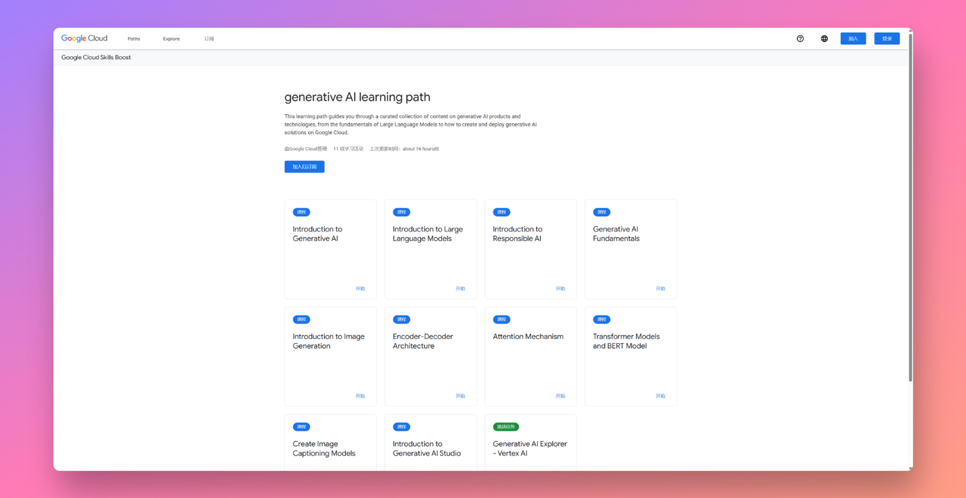
Task: Open Generative AI Explorer - Vertex AI card
Action: point(530,443)
